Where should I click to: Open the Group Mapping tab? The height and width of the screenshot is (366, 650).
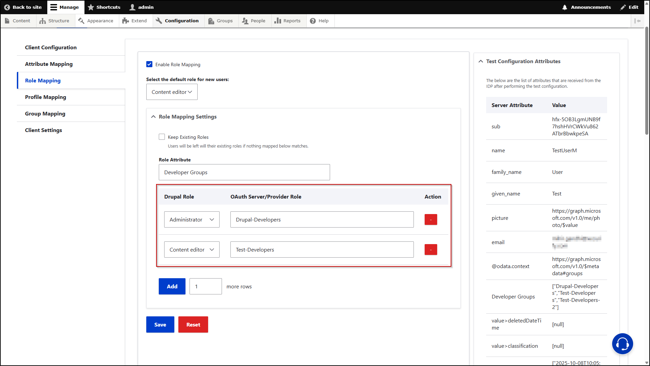(45, 113)
